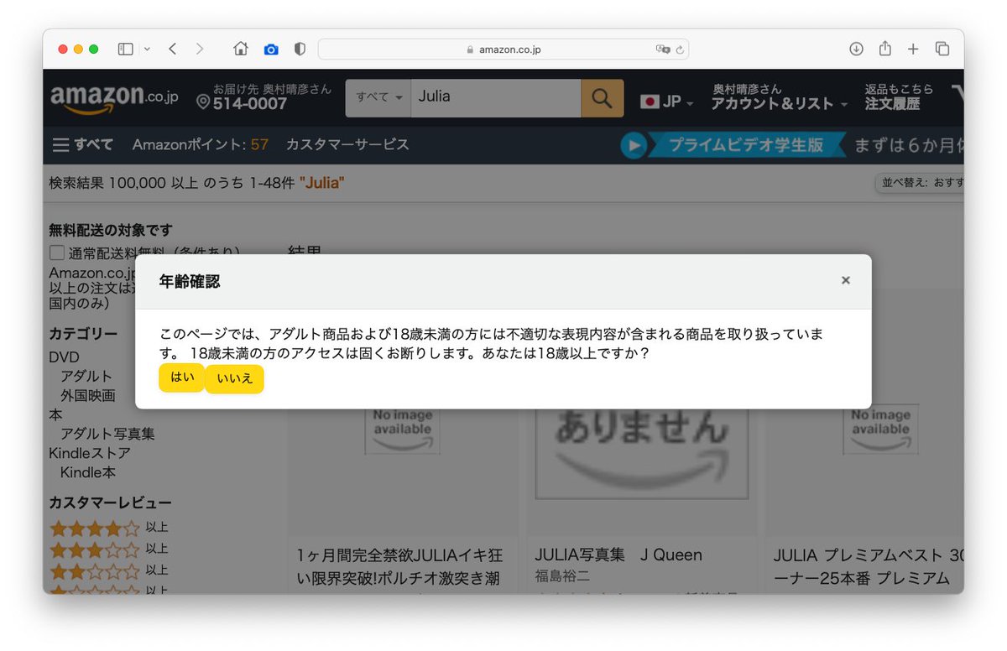Viewport: 1007px width, 651px height.
Task: Confirm age with the はい button
Action: [181, 378]
